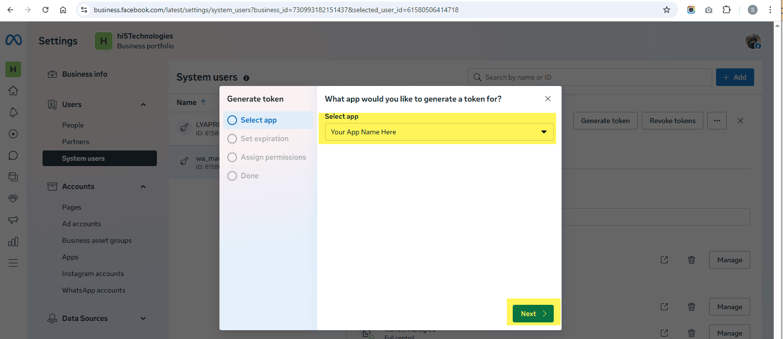The height and width of the screenshot is (339, 783).
Task: Collapse the Users section
Action: click(143, 105)
